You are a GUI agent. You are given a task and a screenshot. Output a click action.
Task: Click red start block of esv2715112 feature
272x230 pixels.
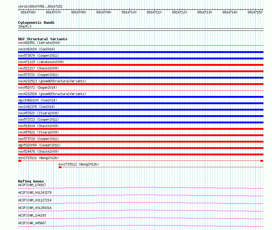[x=60, y=167]
